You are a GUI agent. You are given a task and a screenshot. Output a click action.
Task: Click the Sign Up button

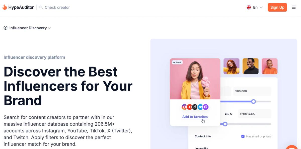tap(277, 7)
